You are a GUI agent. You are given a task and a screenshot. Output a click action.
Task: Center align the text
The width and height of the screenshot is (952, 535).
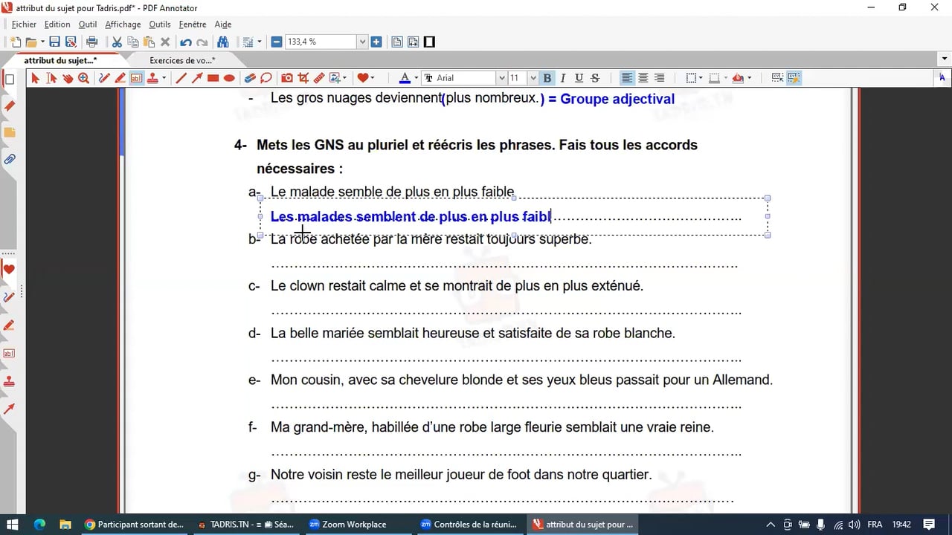tap(643, 78)
